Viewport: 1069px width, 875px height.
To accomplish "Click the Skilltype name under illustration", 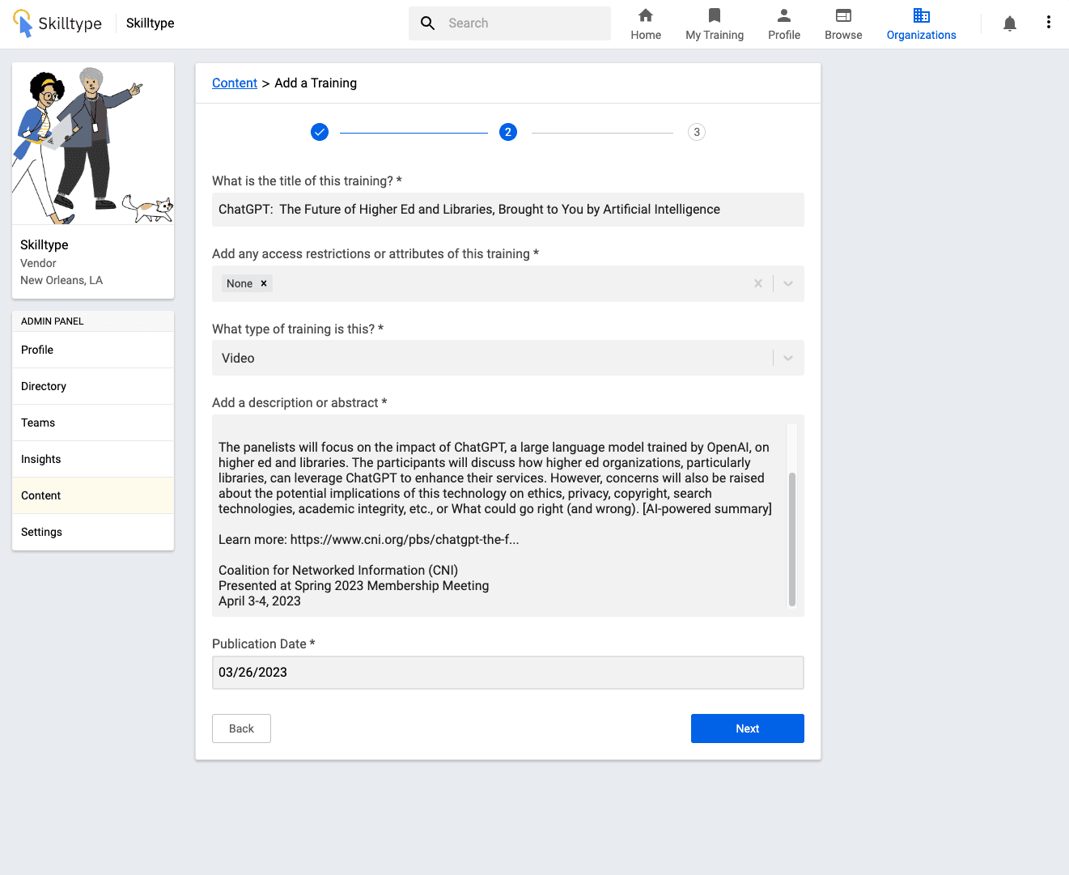I will click(x=45, y=244).
